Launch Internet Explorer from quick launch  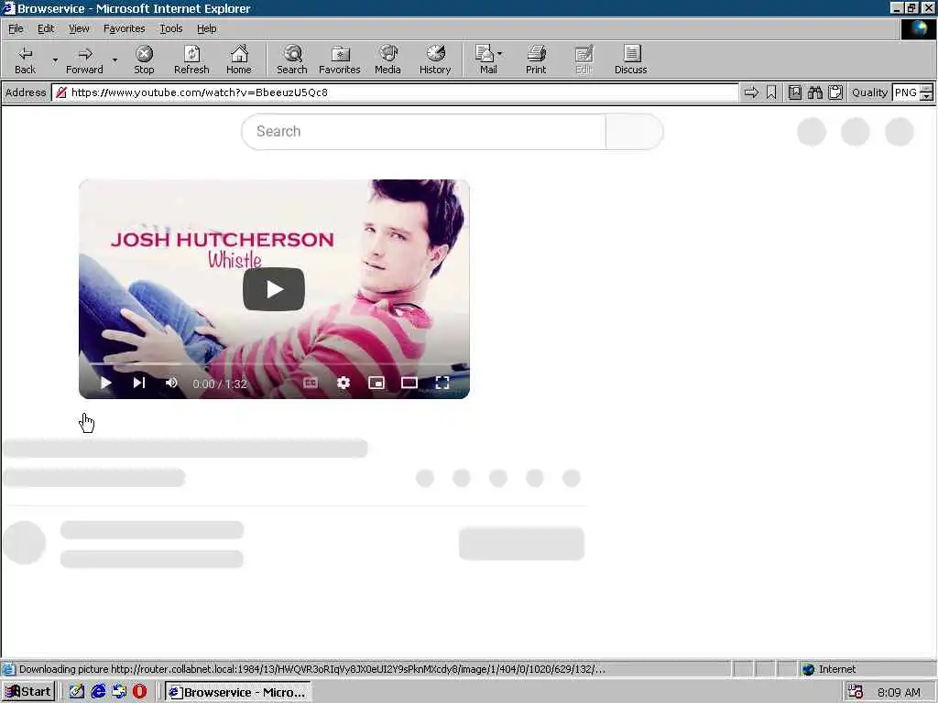pos(98,692)
